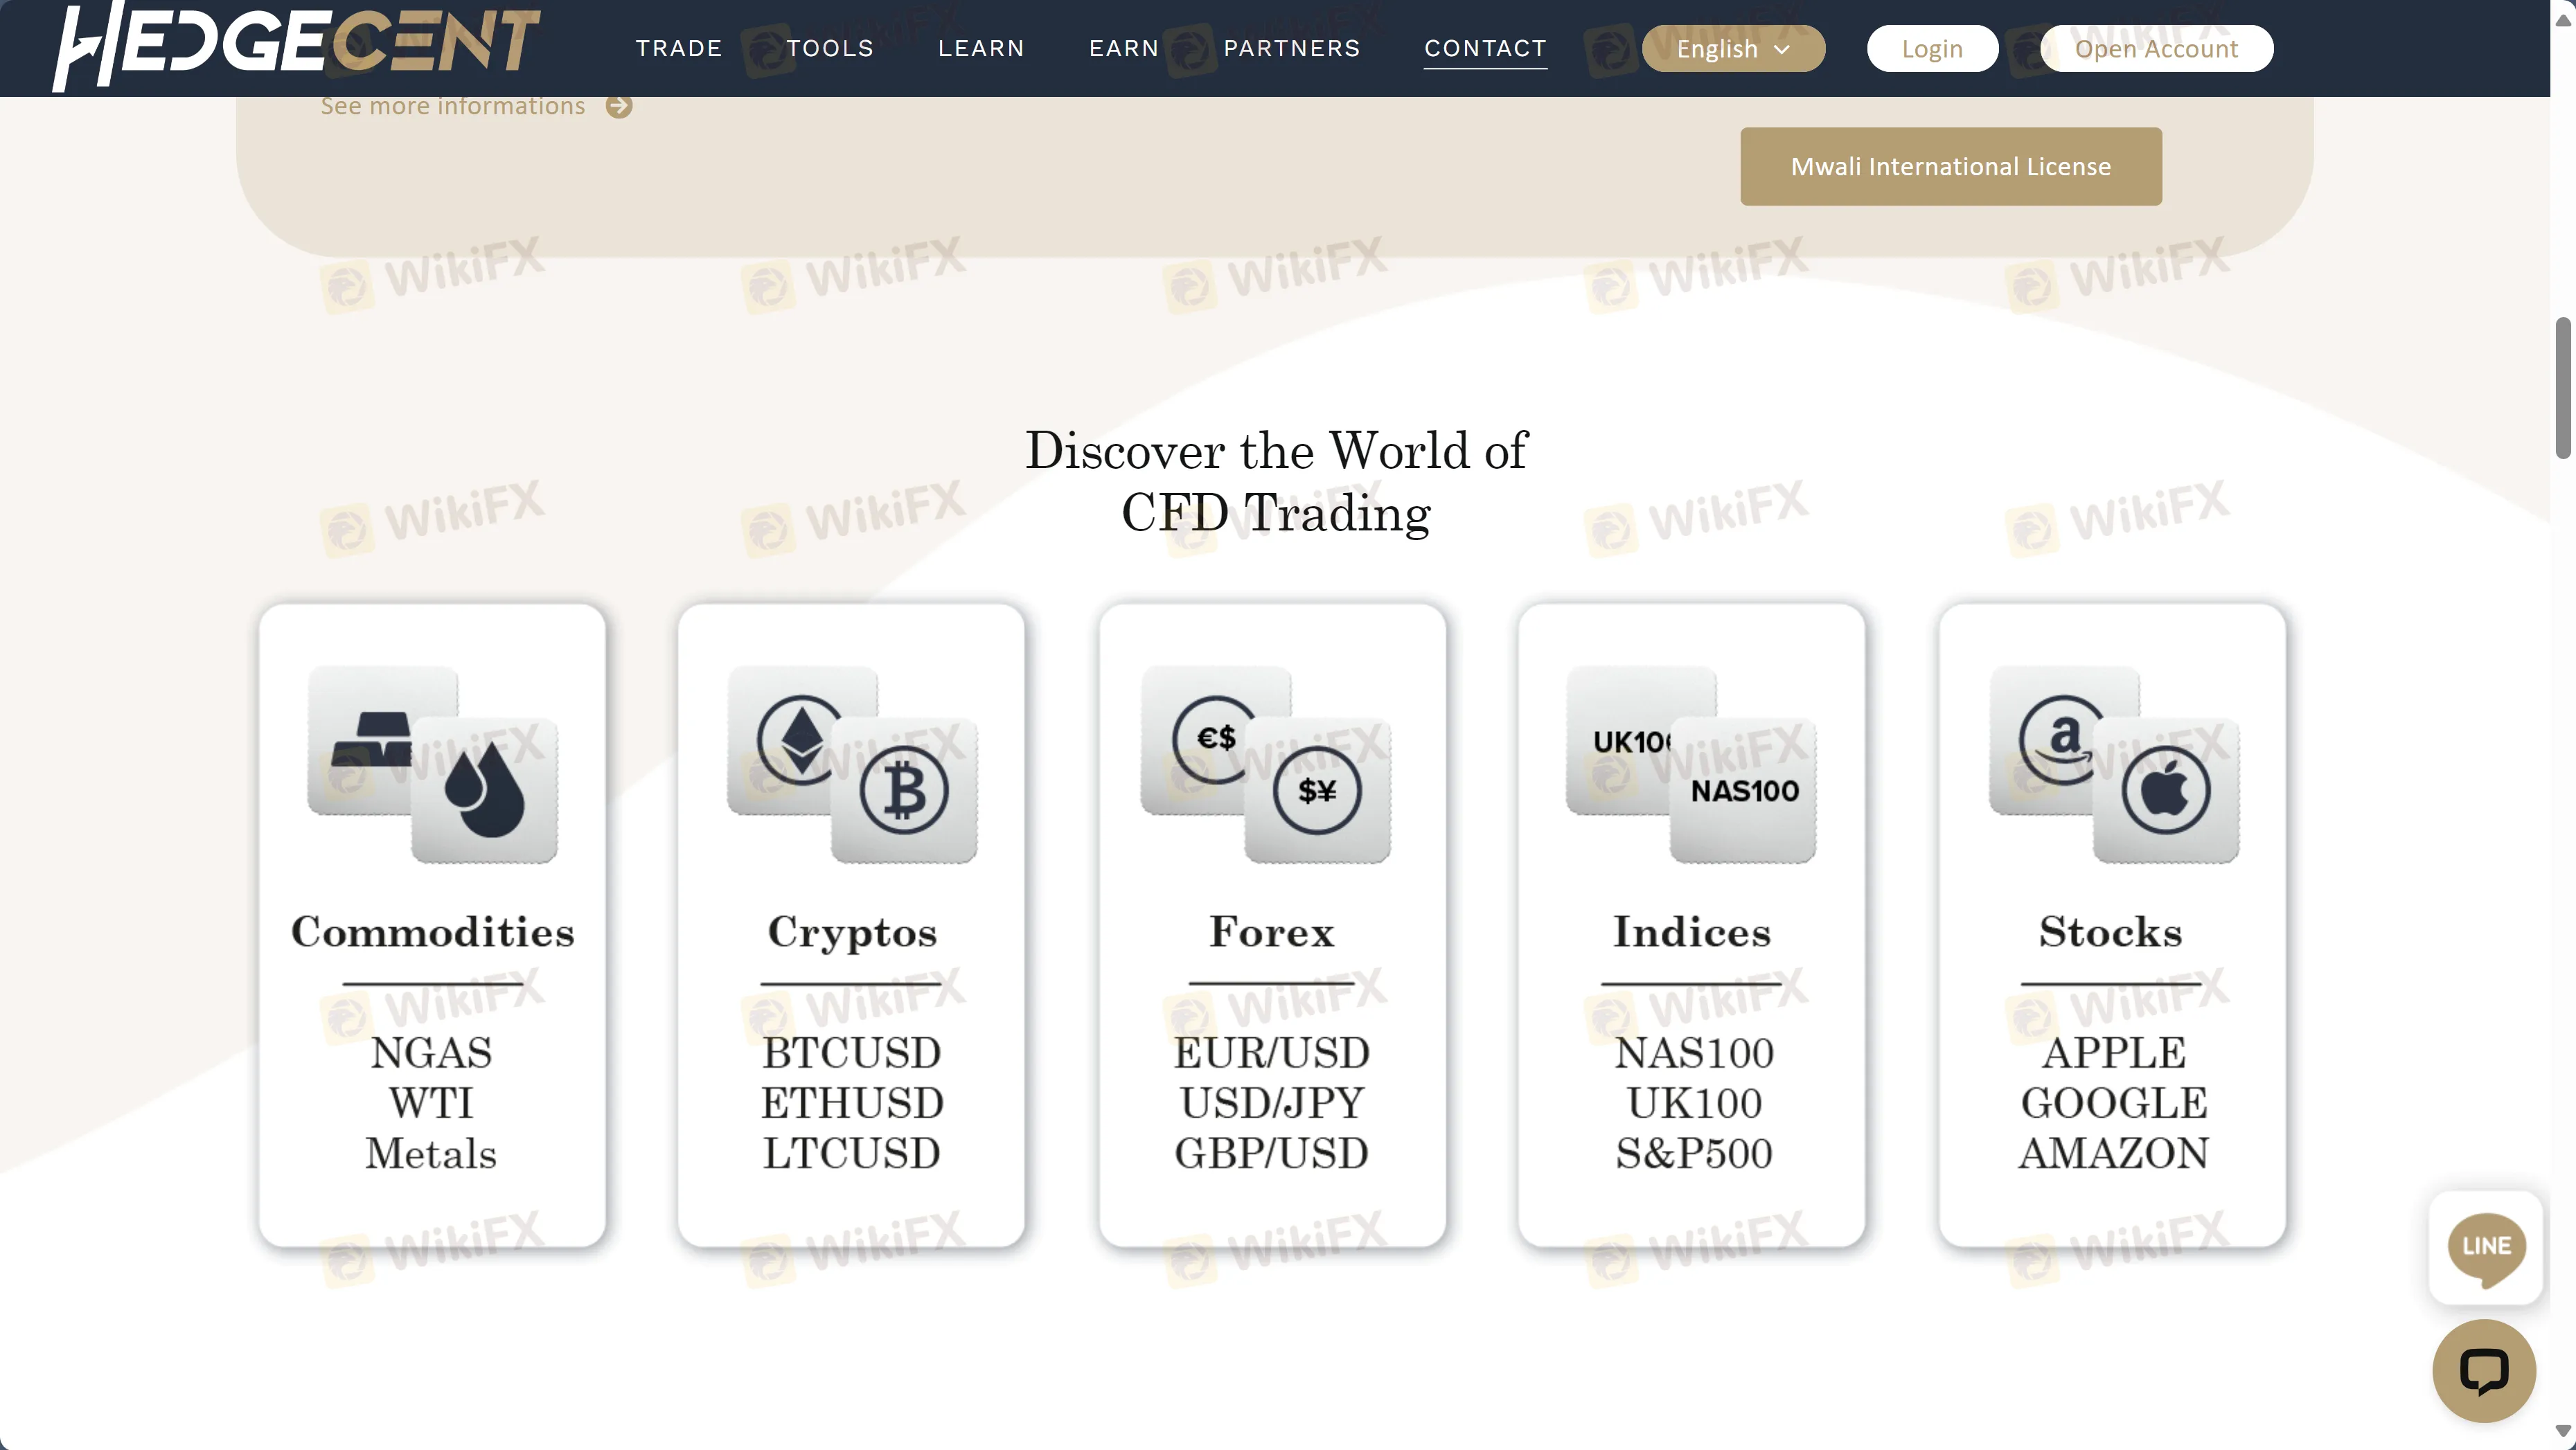The image size is (2576, 1450).
Task: Click the Hedgecent logo
Action: (296, 46)
